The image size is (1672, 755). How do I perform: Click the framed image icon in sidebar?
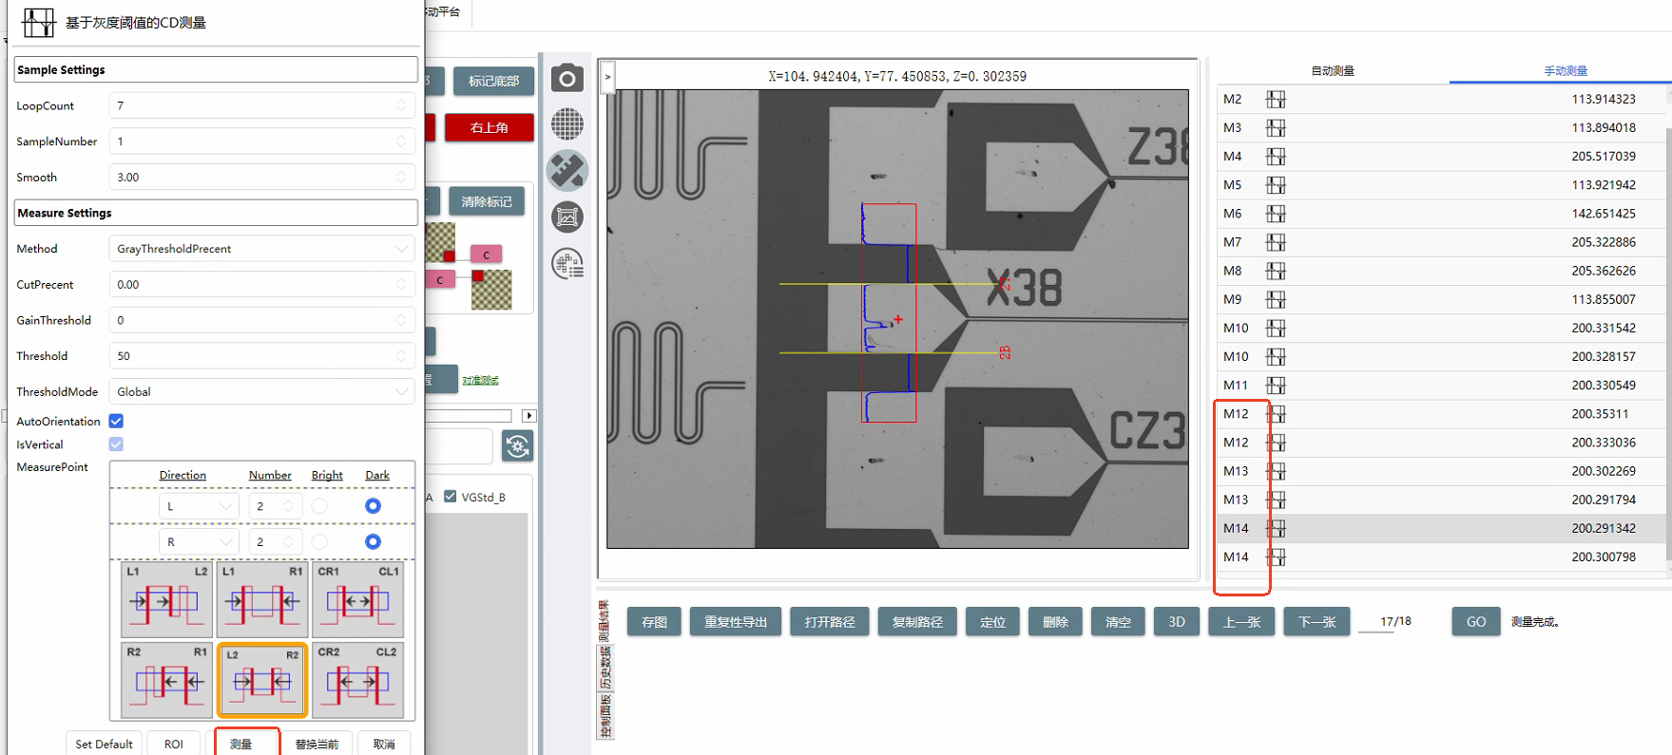tap(567, 217)
